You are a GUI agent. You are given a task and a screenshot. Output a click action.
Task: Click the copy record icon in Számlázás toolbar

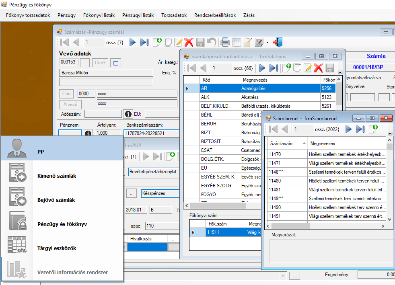tap(168, 42)
